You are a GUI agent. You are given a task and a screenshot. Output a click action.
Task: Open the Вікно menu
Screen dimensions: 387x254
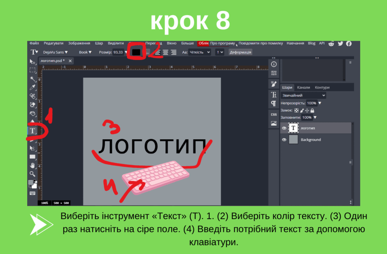172,43
